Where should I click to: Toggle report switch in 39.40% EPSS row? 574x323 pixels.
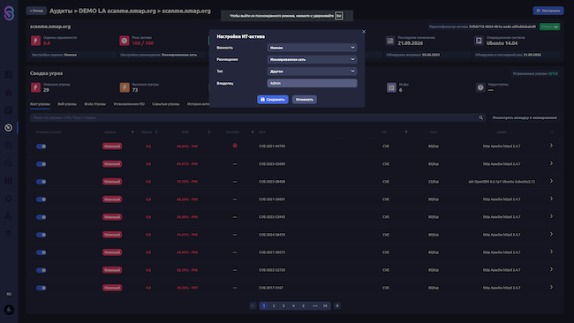pos(41,252)
